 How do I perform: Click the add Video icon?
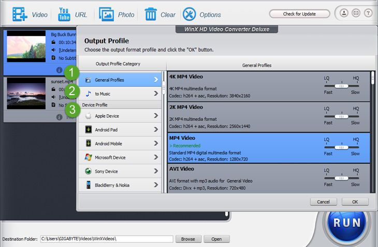coord(20,14)
